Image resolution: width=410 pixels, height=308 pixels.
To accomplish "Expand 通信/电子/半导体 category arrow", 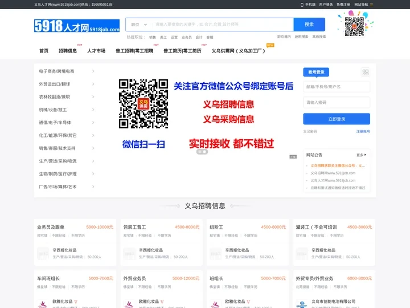I will click(x=93, y=123).
